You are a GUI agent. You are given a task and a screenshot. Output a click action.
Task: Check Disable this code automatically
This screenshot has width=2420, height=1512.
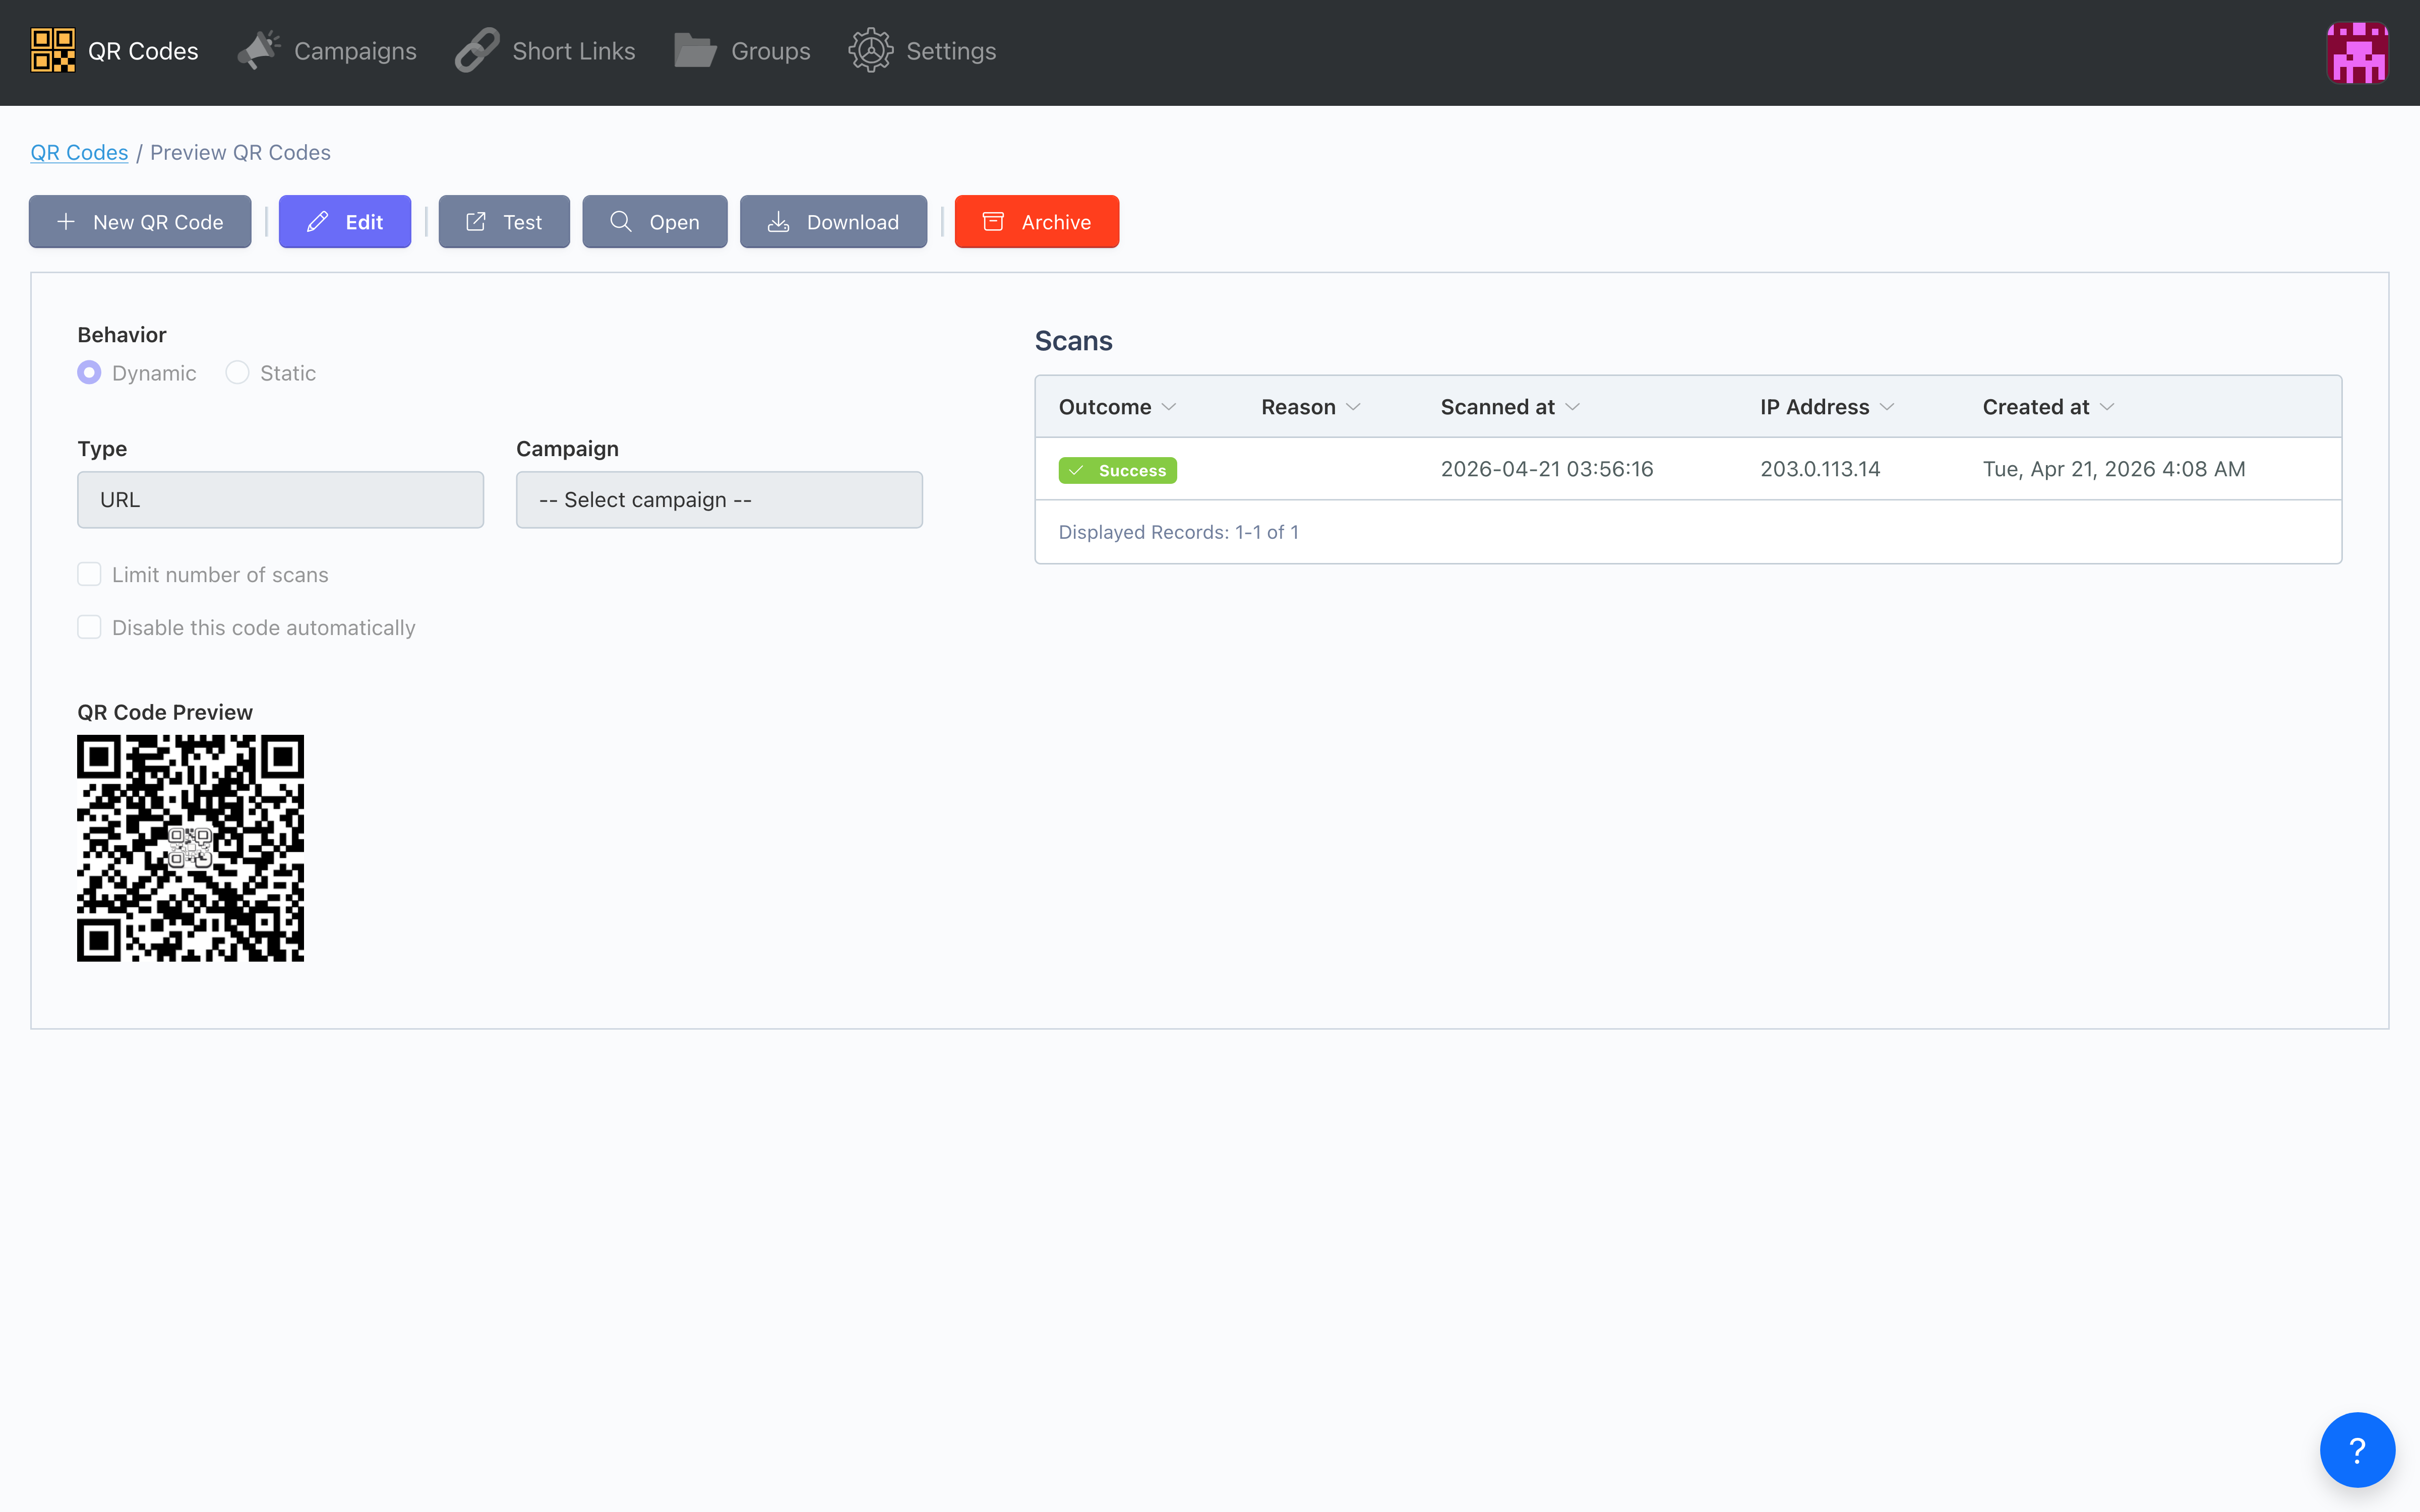(89, 628)
